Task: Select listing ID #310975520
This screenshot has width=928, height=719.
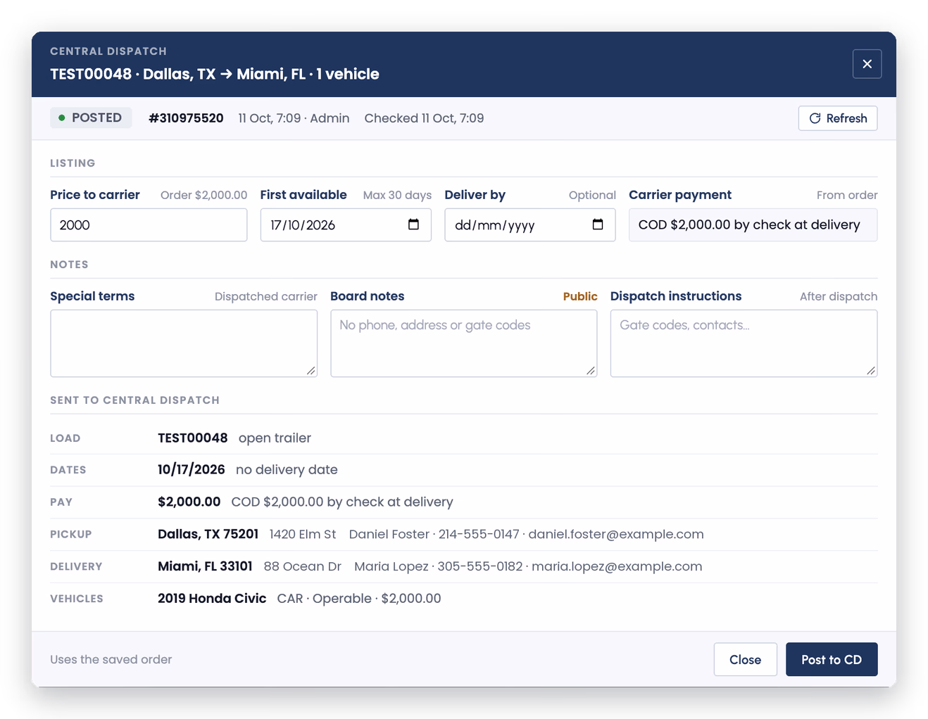Action: pyautogui.click(x=186, y=118)
